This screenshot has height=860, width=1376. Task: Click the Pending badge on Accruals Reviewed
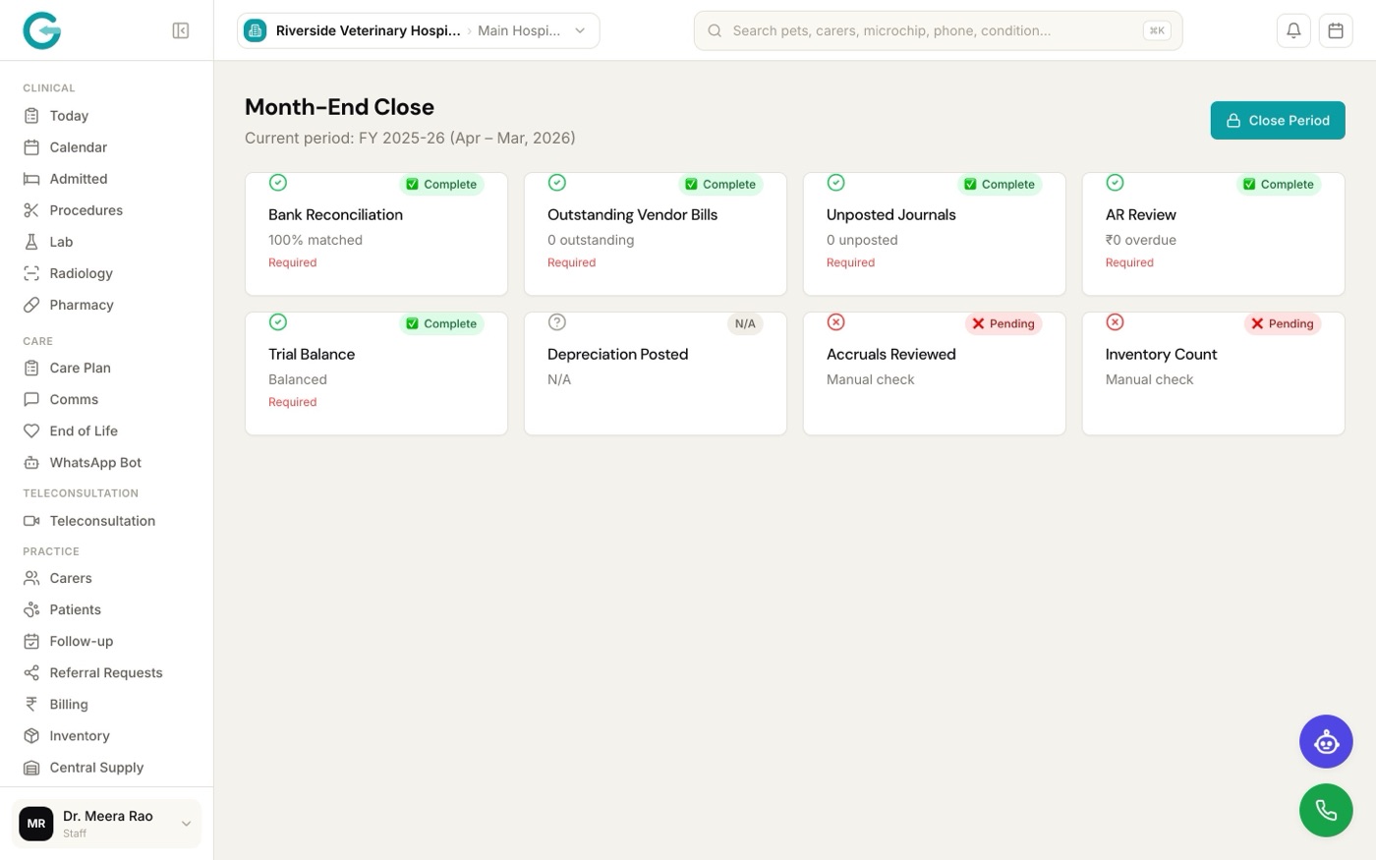(1003, 323)
